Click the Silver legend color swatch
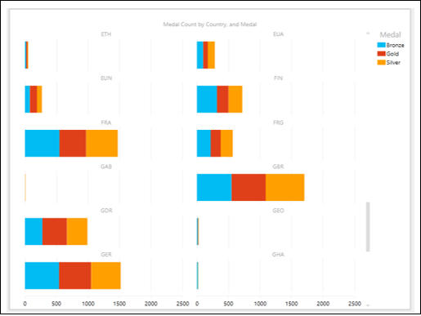This screenshot has height=316, width=421. [x=381, y=62]
